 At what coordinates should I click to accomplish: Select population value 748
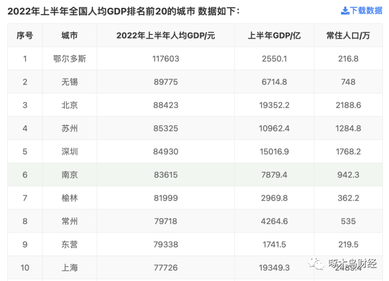(x=348, y=82)
